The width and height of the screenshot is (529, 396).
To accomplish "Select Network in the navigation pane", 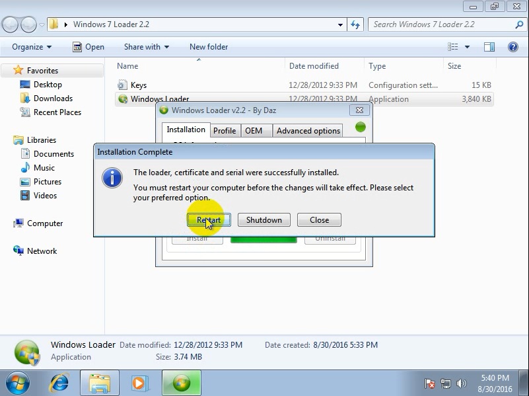I will (42, 251).
